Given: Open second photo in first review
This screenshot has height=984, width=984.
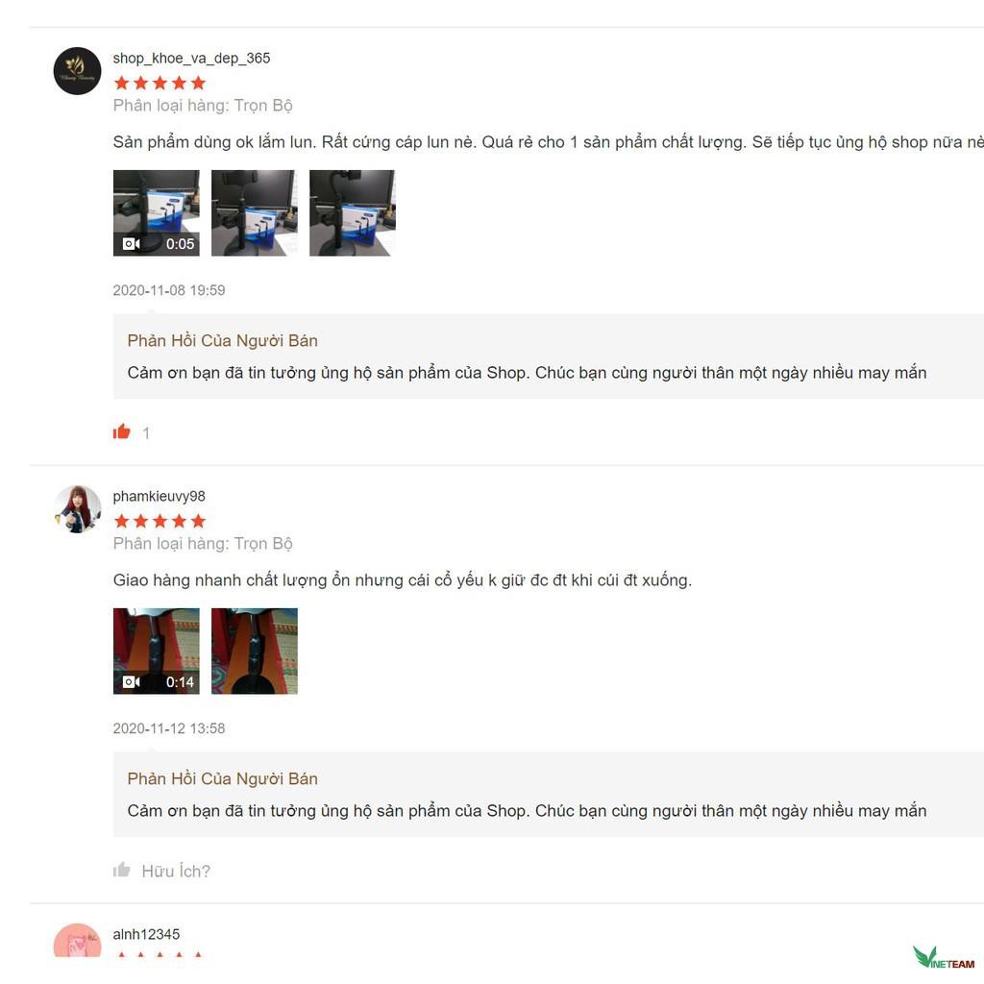Looking at the screenshot, I should pyautogui.click(x=254, y=212).
